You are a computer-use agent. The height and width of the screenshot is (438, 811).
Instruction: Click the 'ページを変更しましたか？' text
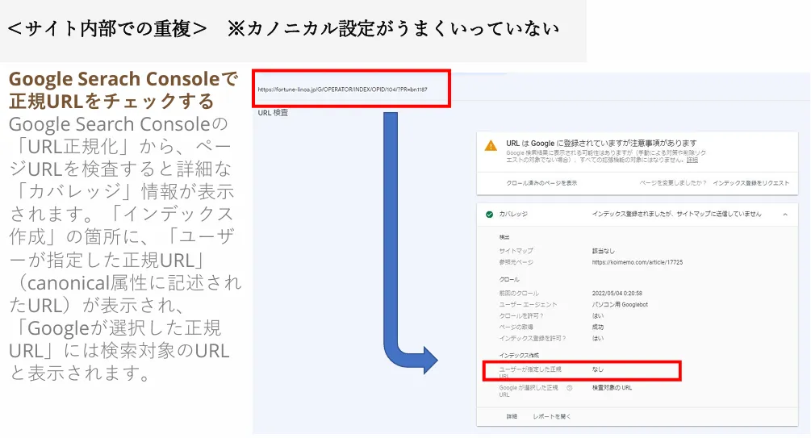pyautogui.click(x=673, y=183)
